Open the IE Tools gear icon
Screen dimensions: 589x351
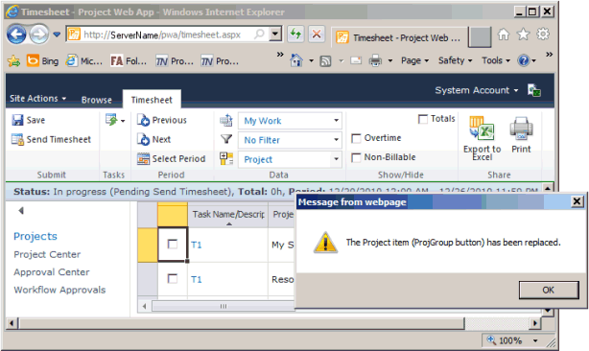pyautogui.click(x=543, y=35)
